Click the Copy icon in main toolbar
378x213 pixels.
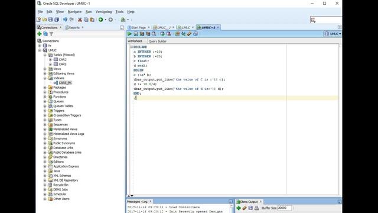click(x=86, y=20)
